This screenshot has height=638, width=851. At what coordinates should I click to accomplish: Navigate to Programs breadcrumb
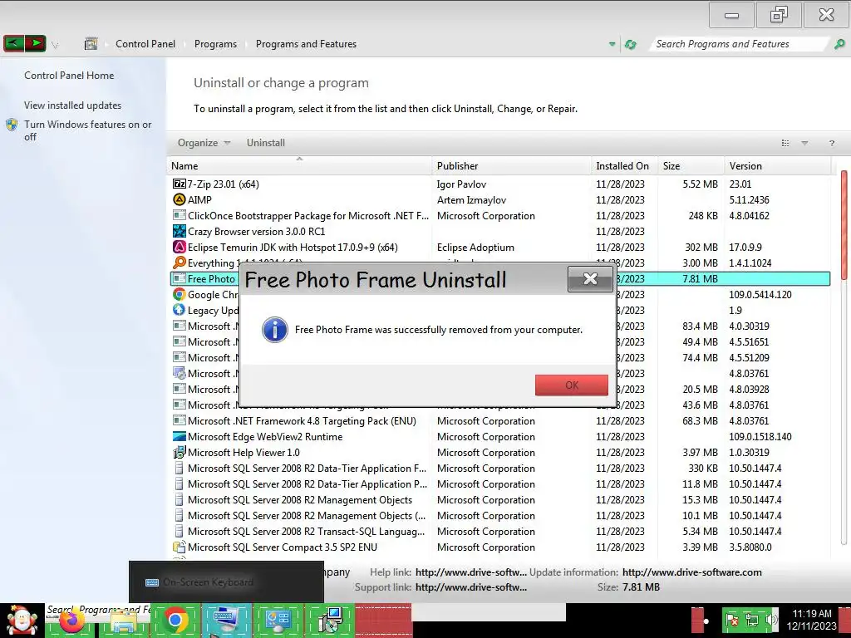tap(215, 44)
